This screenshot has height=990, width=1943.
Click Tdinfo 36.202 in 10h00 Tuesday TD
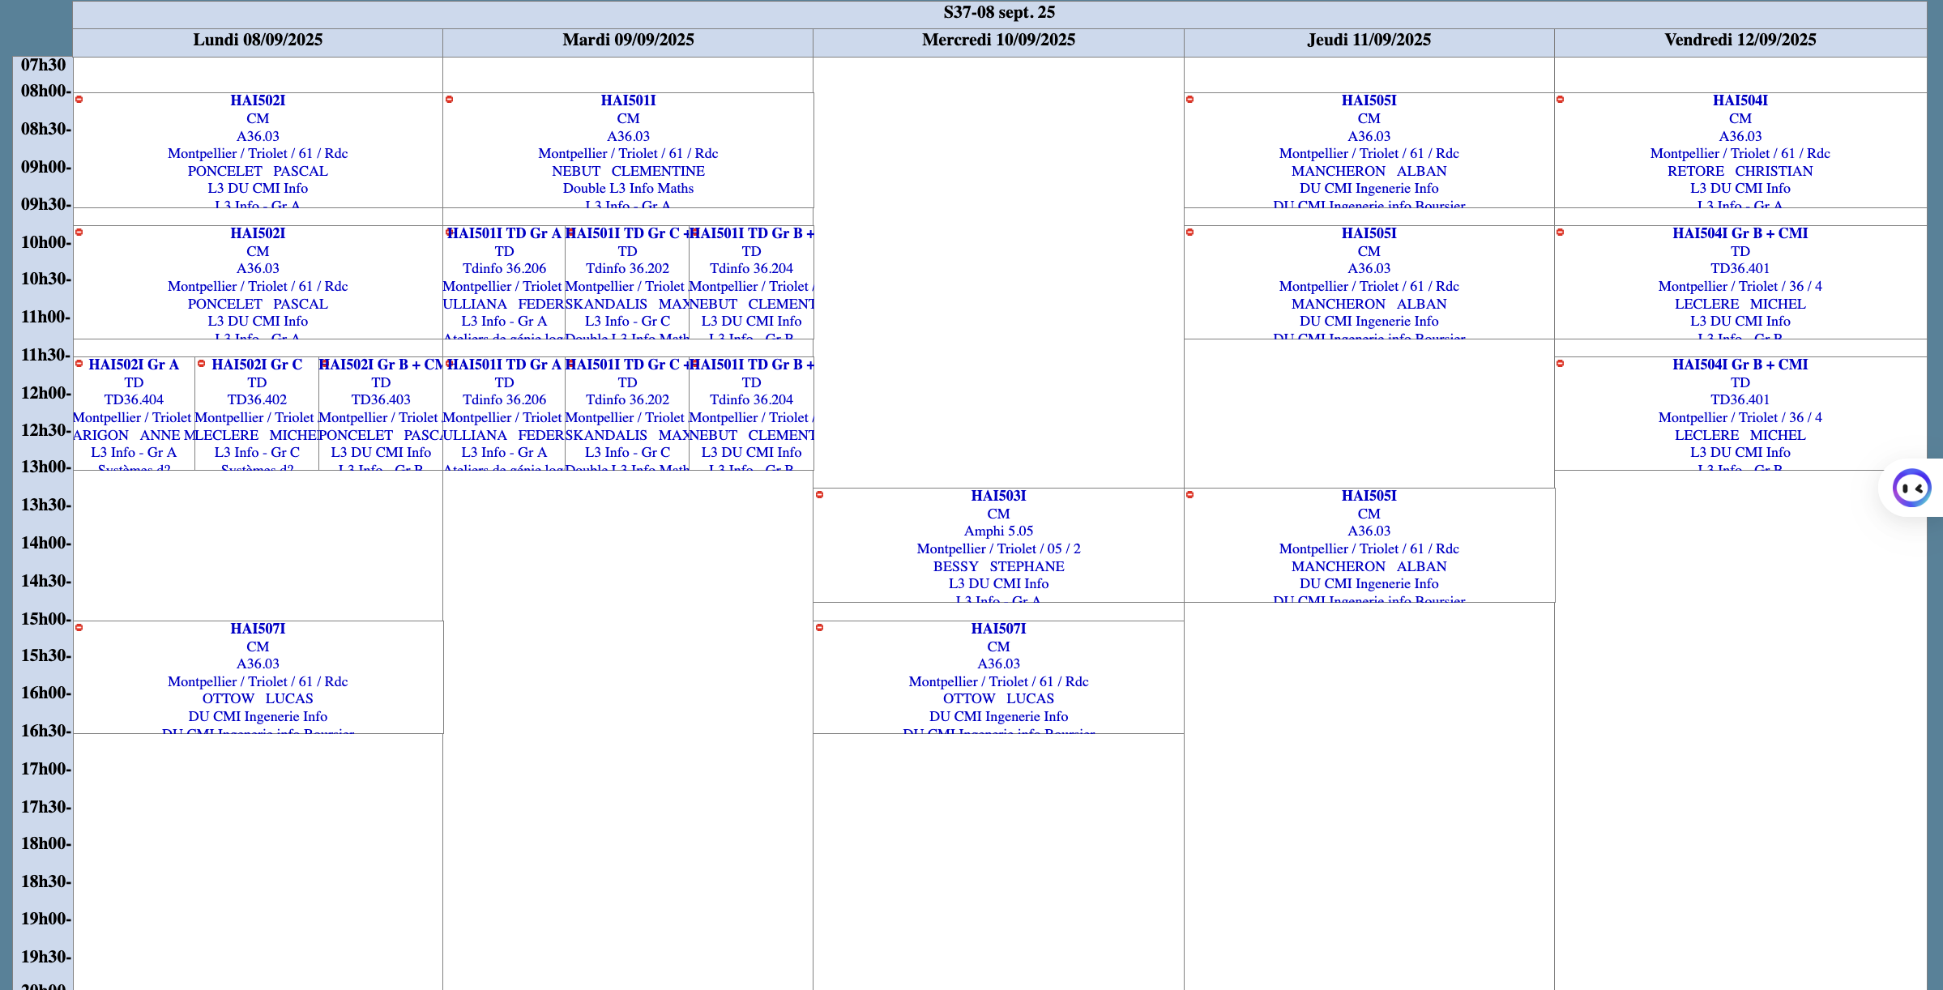[627, 269]
